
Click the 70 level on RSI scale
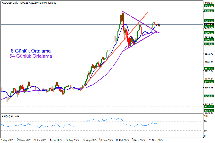click(205, 121)
